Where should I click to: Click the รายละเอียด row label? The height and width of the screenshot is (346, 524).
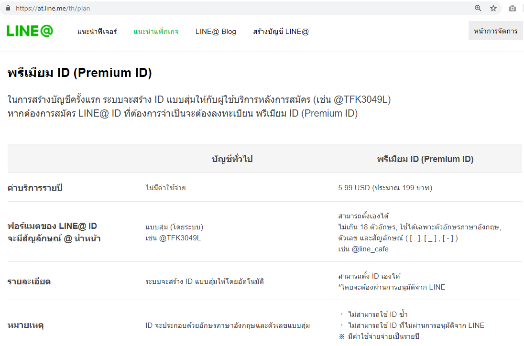pyautogui.click(x=29, y=281)
